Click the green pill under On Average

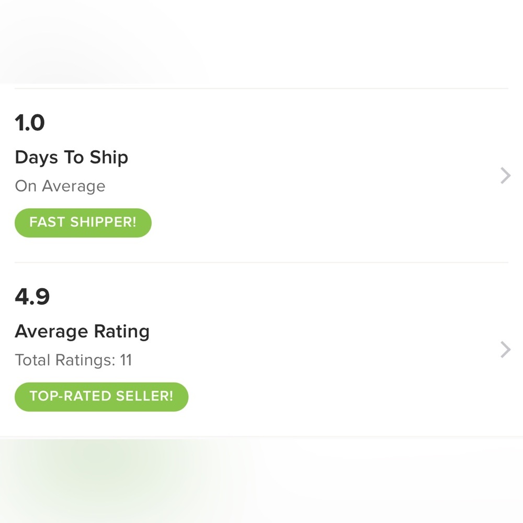pos(83,222)
